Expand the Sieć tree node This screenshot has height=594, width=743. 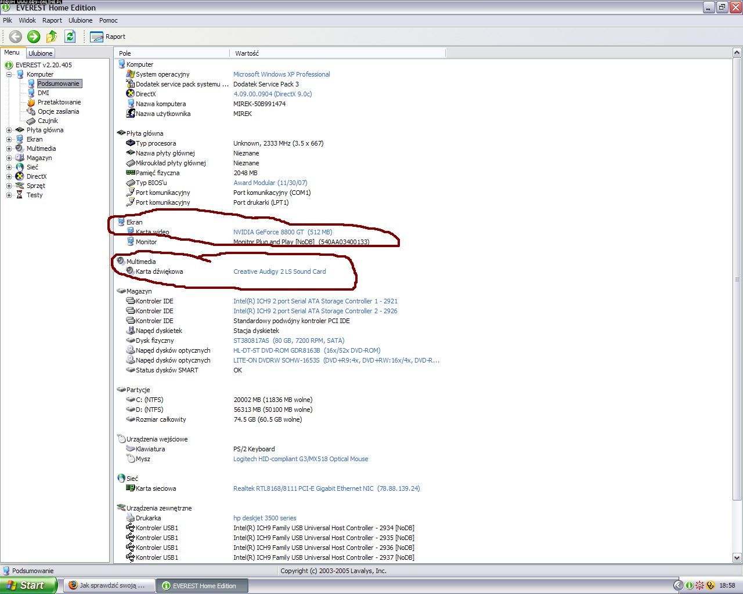(9, 167)
